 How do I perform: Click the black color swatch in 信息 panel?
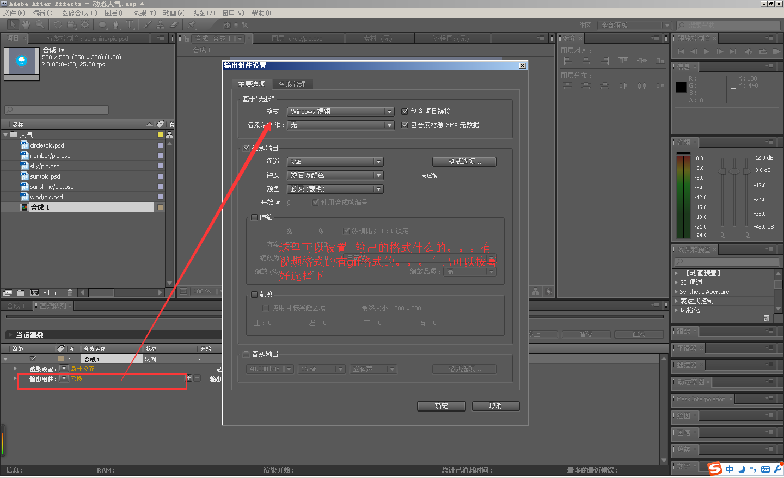point(681,87)
